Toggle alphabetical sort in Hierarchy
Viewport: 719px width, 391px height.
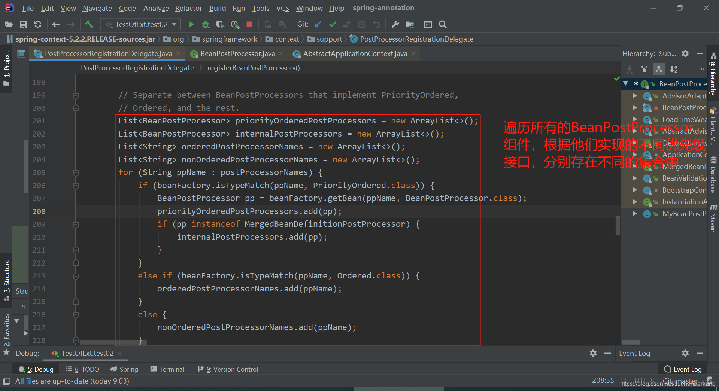click(x=674, y=69)
